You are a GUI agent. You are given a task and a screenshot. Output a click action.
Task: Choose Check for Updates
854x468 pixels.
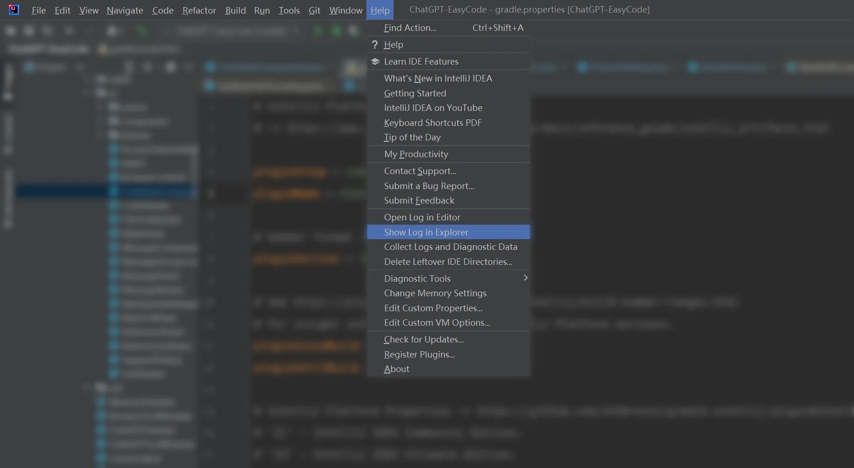point(448,339)
